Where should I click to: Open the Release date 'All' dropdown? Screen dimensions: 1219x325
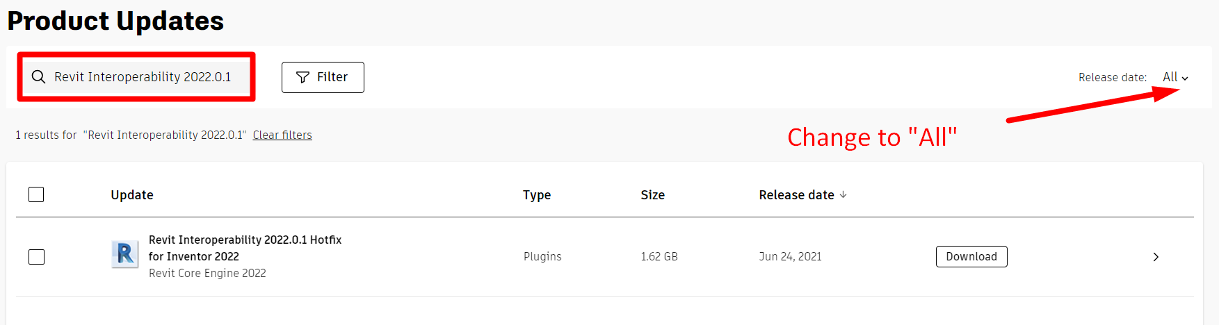tap(1175, 77)
